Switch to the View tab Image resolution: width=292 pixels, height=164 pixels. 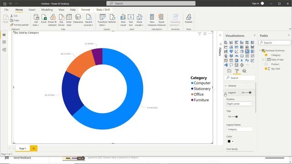pyautogui.click(x=61, y=10)
